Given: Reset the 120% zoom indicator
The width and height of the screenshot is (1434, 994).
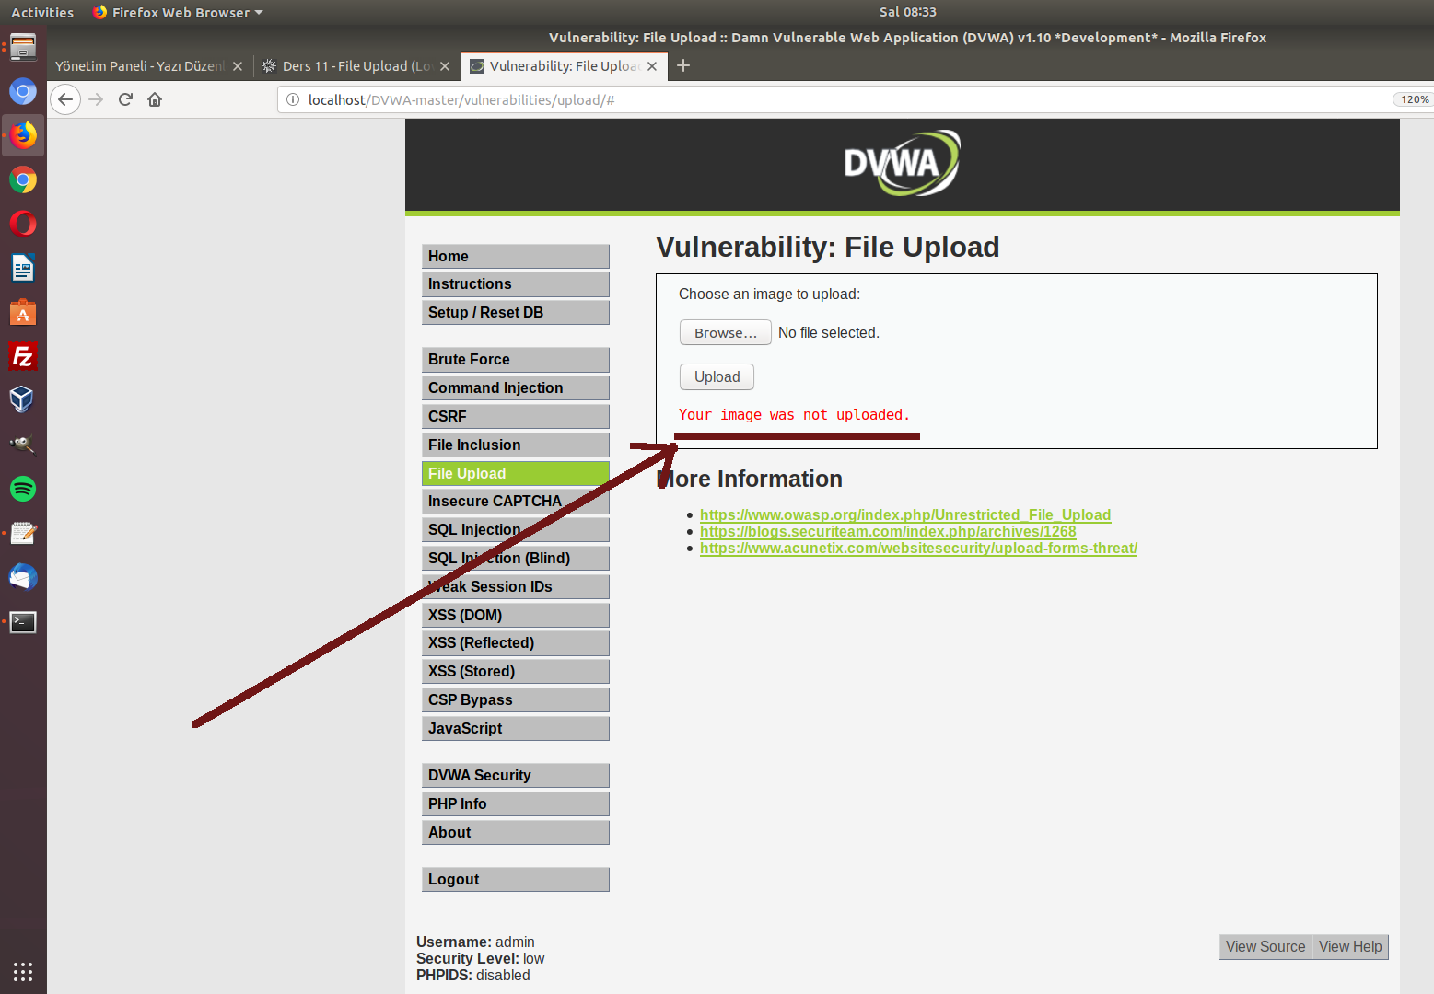Looking at the screenshot, I should click(x=1414, y=99).
